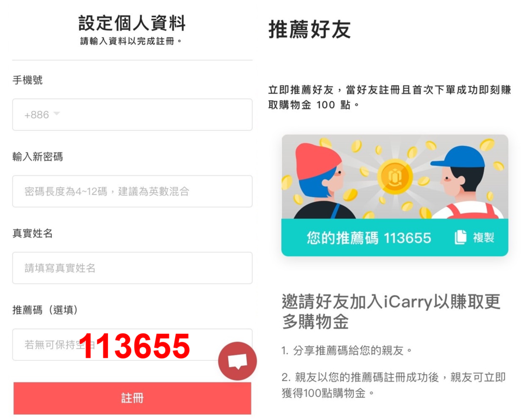Click the 設定個人資料 page title
Screen dimensions: 532x420
pos(132,23)
